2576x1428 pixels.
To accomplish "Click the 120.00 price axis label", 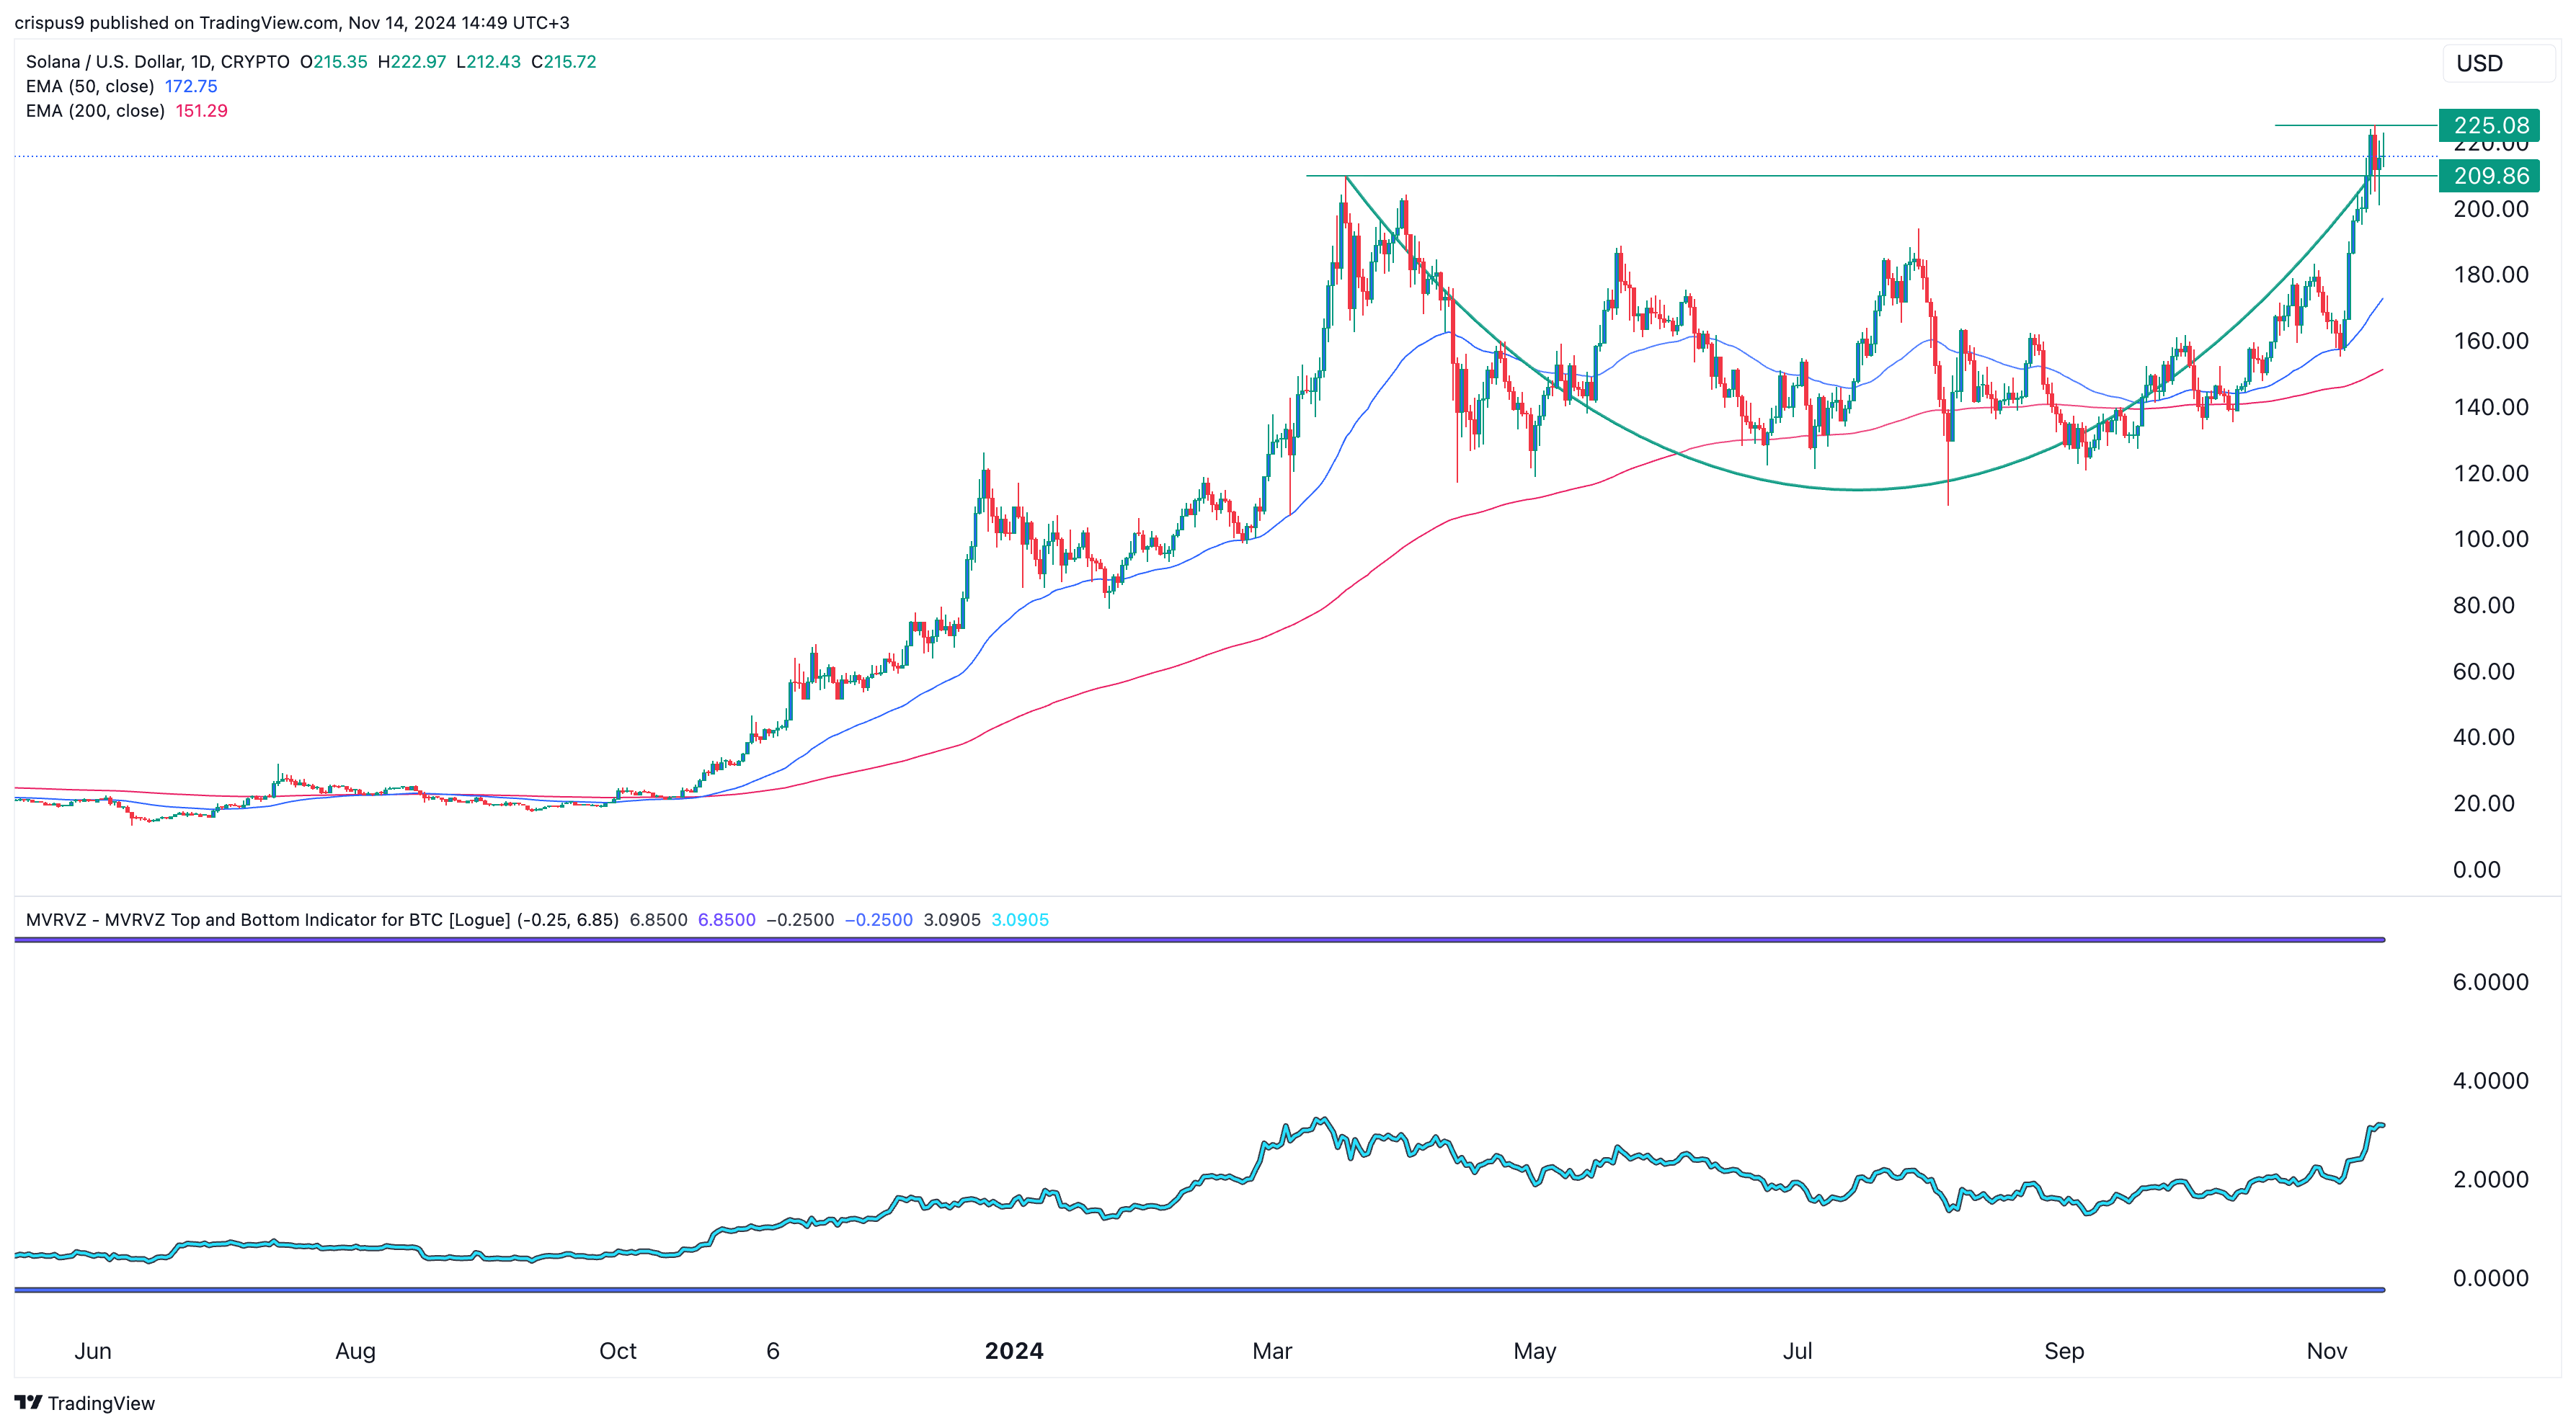I will click(x=2490, y=473).
